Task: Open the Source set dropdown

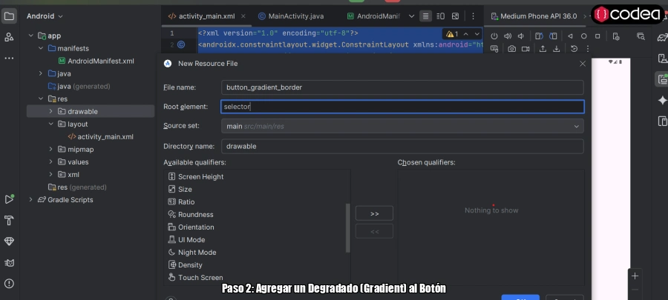Action: pyautogui.click(x=402, y=127)
